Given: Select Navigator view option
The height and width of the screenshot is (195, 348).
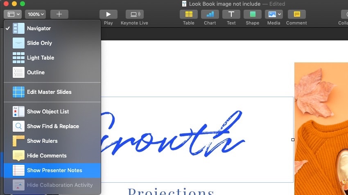Looking at the screenshot, I should point(52,28).
